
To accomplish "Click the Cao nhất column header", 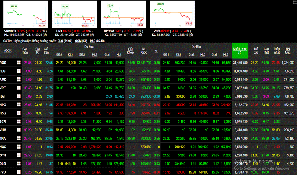I will (266, 51).
